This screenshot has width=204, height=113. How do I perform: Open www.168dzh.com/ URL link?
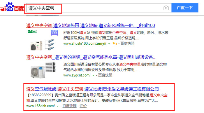[x=41, y=106]
